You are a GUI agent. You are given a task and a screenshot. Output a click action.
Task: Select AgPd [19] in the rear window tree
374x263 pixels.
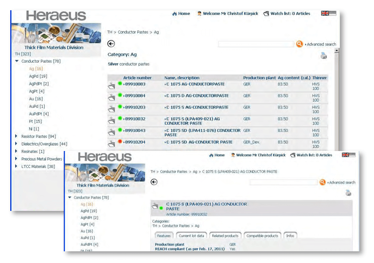(x=38, y=76)
